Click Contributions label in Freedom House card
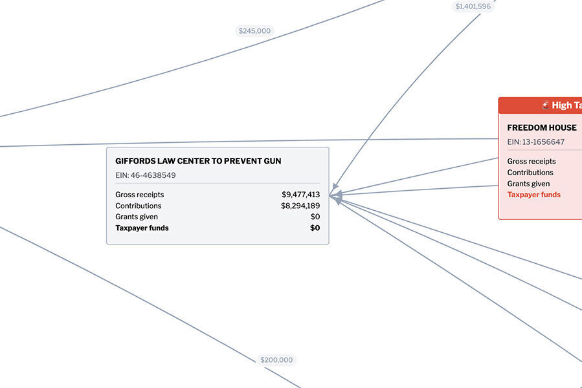Screen dimensions: 582x388 (530, 173)
